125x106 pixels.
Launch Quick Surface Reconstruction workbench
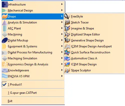pos(94,52)
